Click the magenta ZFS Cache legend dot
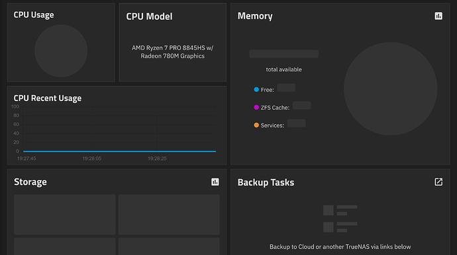The height and width of the screenshot is (255, 457). (256, 107)
